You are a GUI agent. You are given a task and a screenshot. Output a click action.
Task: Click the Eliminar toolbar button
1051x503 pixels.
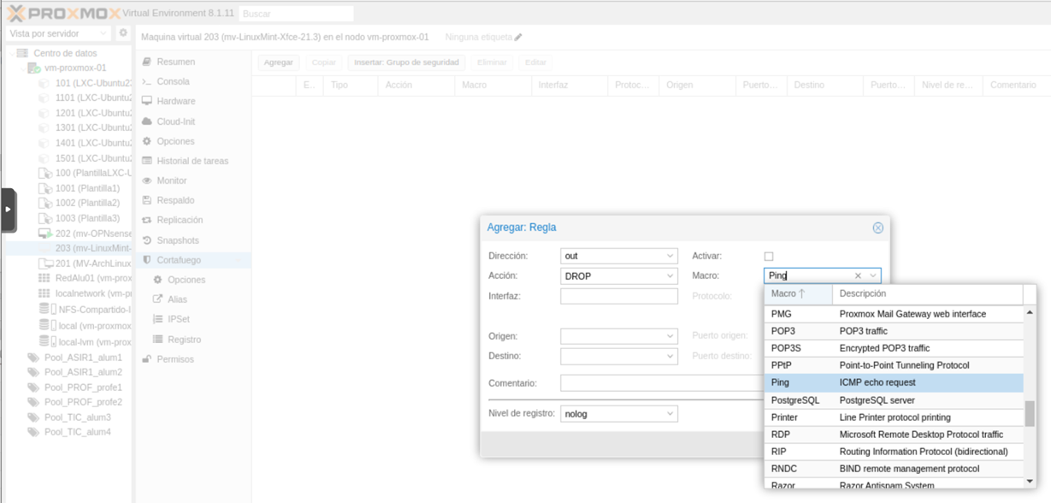tap(492, 62)
